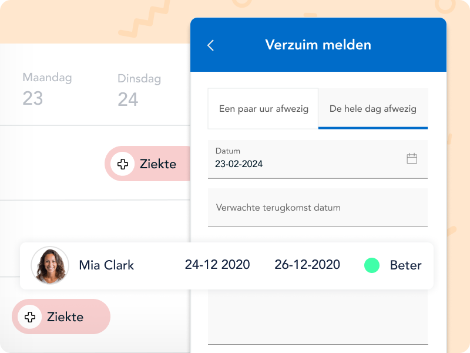The width and height of the screenshot is (470, 353).
Task: Select the Ziekte label in the bottom-left pill
Action: (x=65, y=317)
